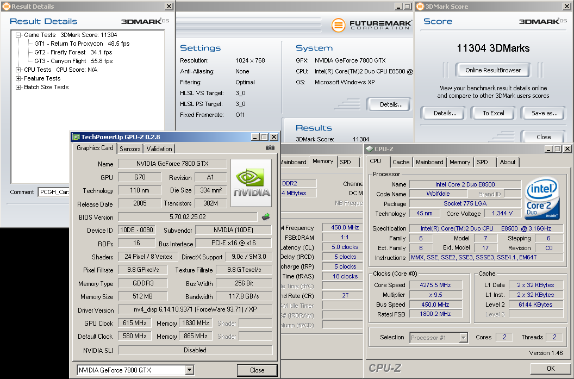Select the GPU-Z Graphics Card tab
The height and width of the screenshot is (379, 574).
95,148
